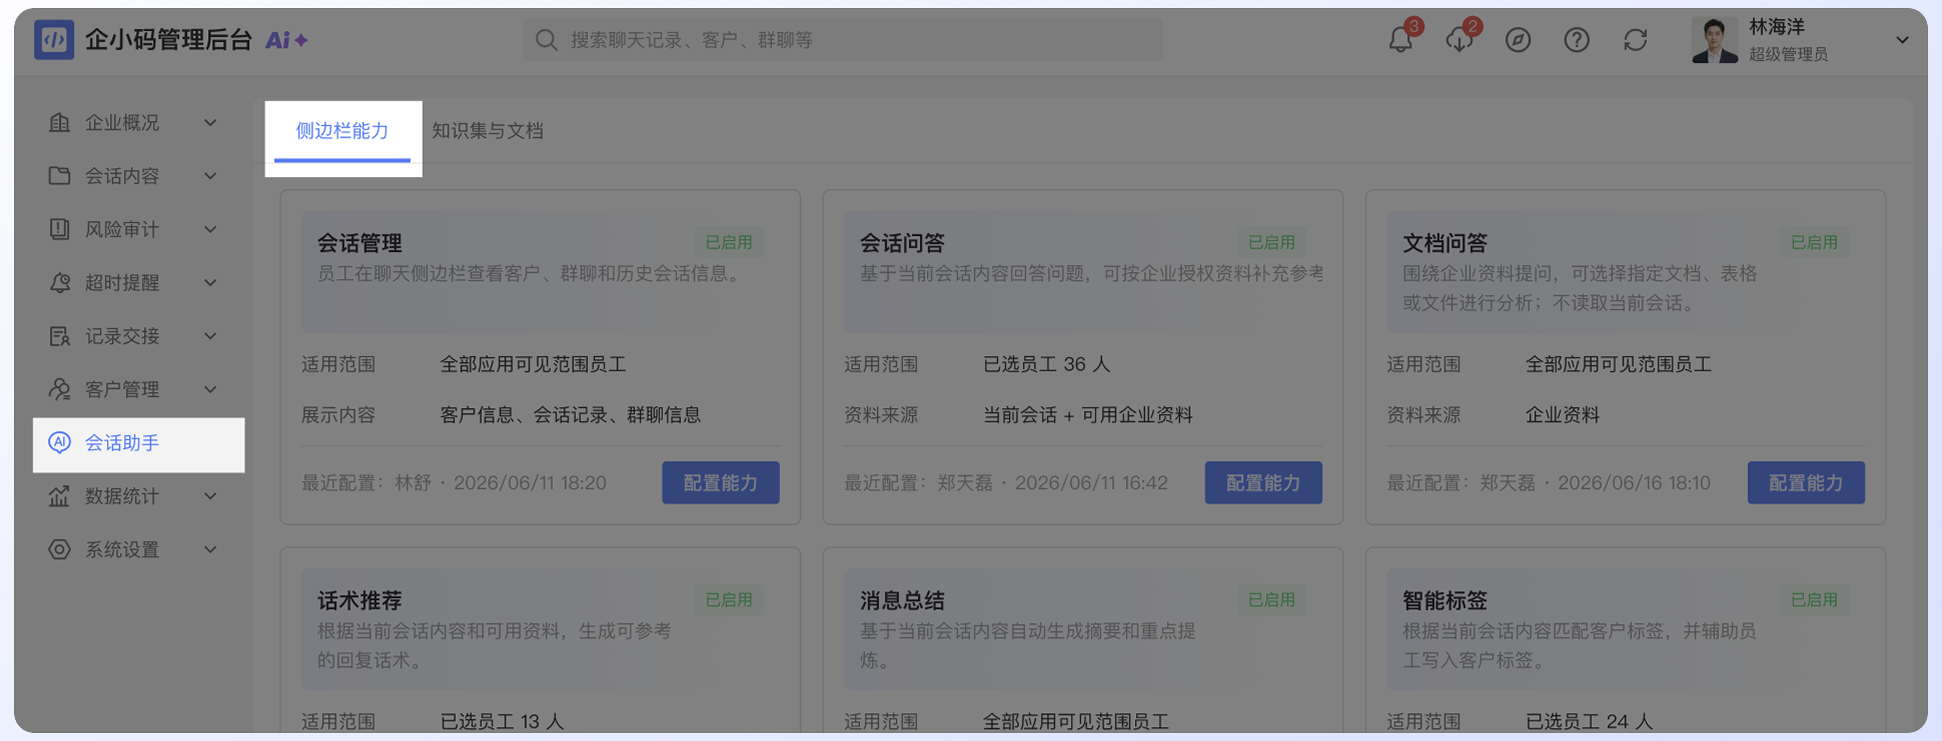Screen dimensions: 1942x741
Task: Select 数据统计 menu label
Action: tap(121, 496)
